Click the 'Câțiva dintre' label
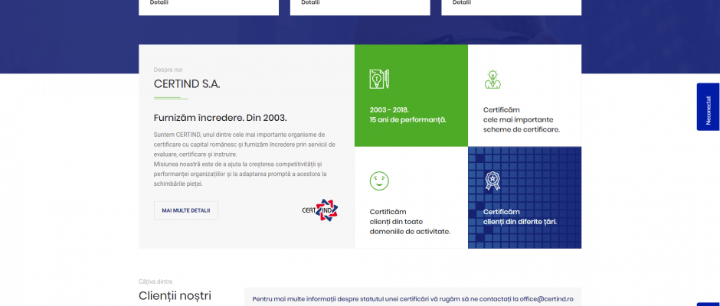Viewport: 720px width, 306px height. [155, 282]
